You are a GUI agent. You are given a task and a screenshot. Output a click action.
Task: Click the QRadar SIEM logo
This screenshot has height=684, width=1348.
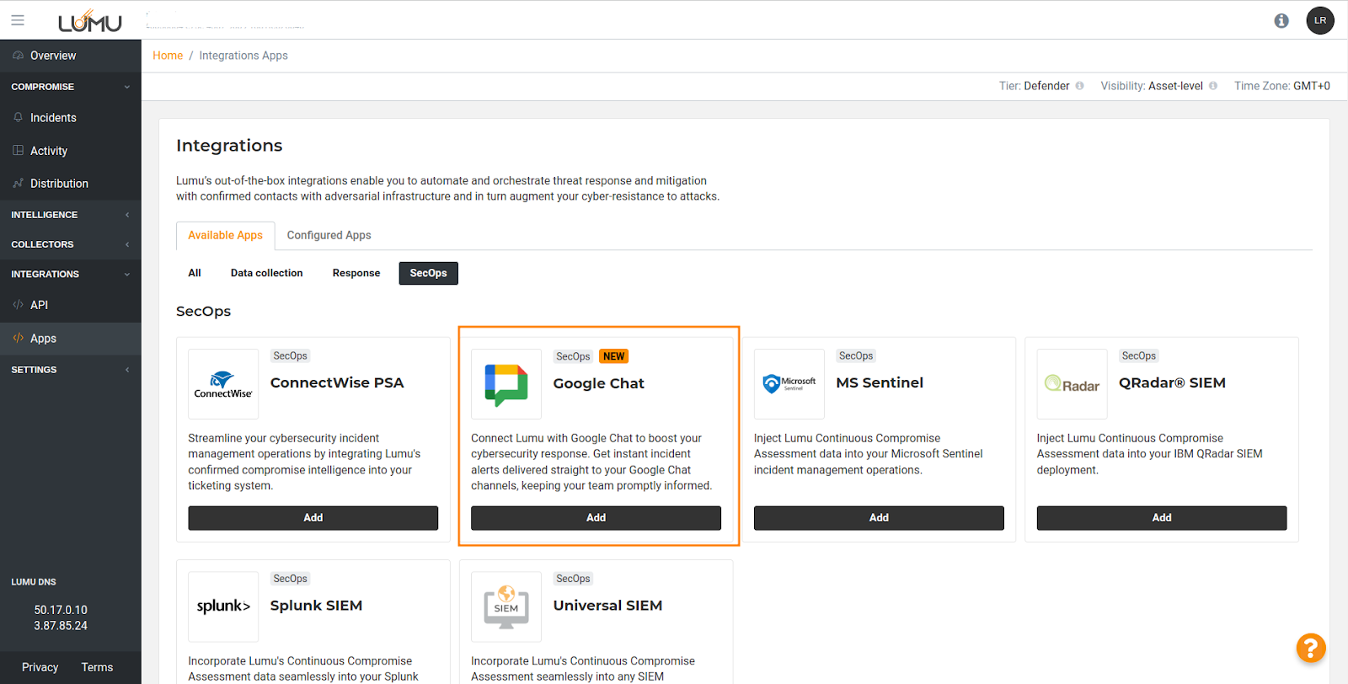1072,384
